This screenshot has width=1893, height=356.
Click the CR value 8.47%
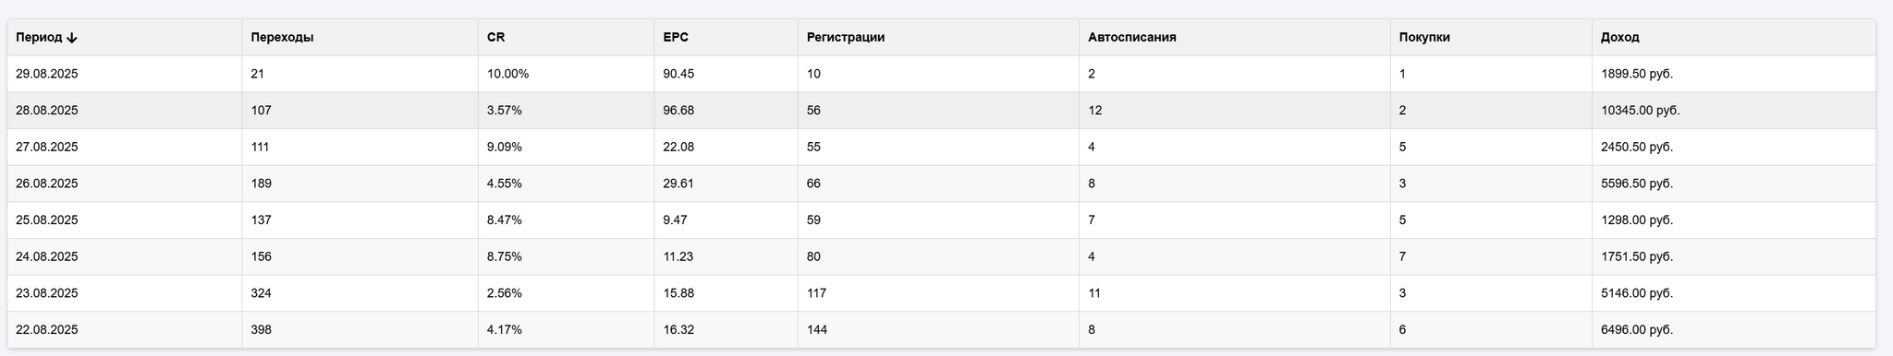coord(505,220)
